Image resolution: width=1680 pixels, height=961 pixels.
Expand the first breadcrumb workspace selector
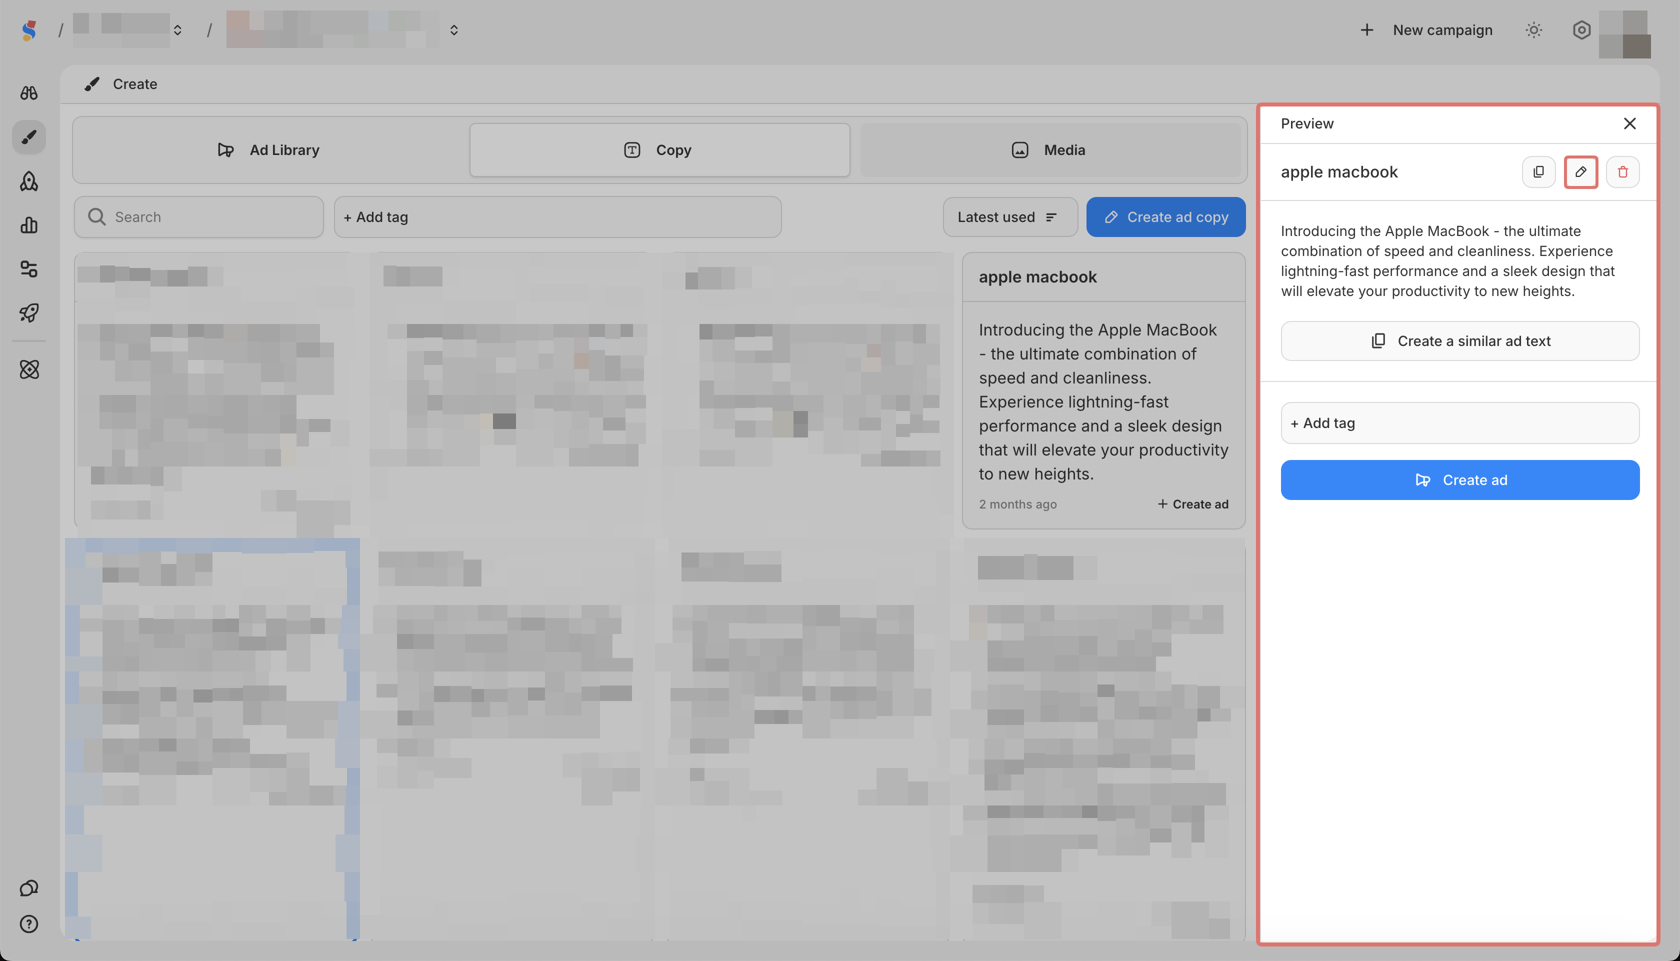[x=177, y=30]
